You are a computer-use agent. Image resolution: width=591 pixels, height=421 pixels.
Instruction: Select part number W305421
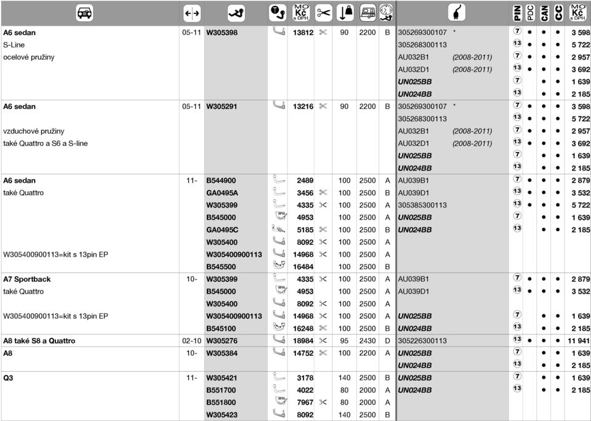[222, 378]
